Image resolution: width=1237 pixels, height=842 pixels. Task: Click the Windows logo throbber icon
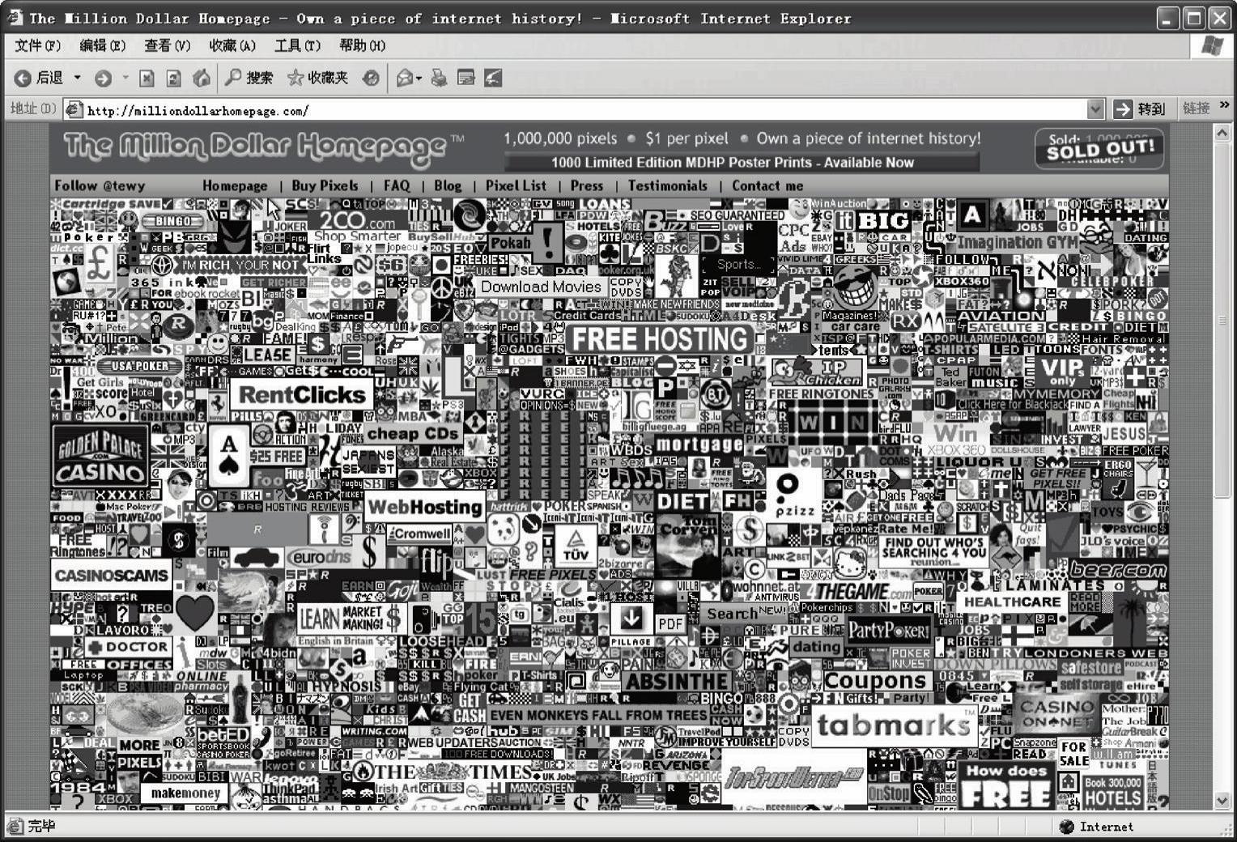click(1212, 45)
